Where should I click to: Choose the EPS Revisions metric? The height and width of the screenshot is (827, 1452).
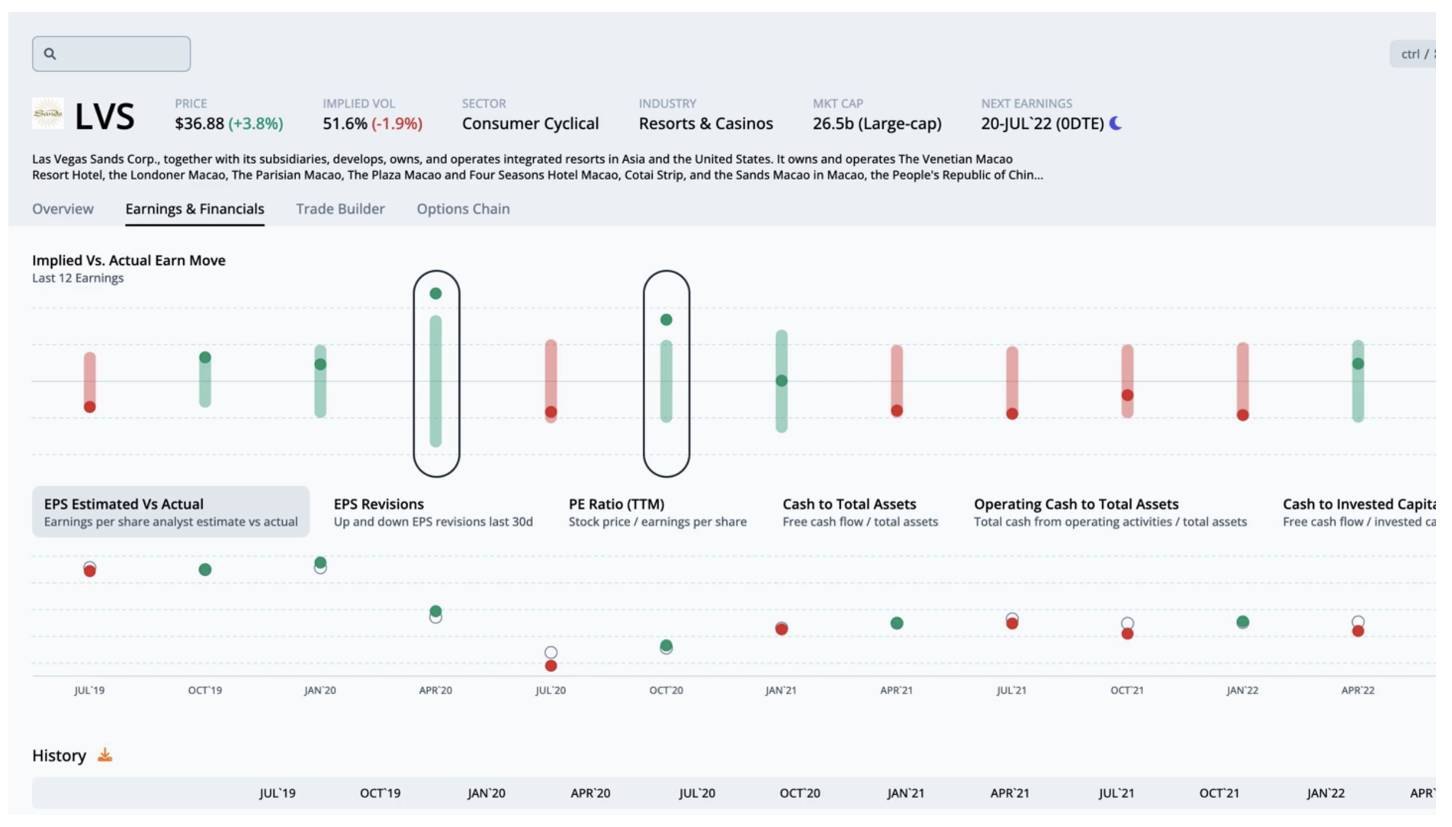click(x=432, y=512)
